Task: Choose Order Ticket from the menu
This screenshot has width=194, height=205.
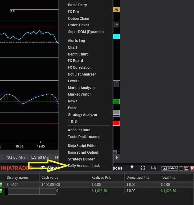Action: click(78, 25)
